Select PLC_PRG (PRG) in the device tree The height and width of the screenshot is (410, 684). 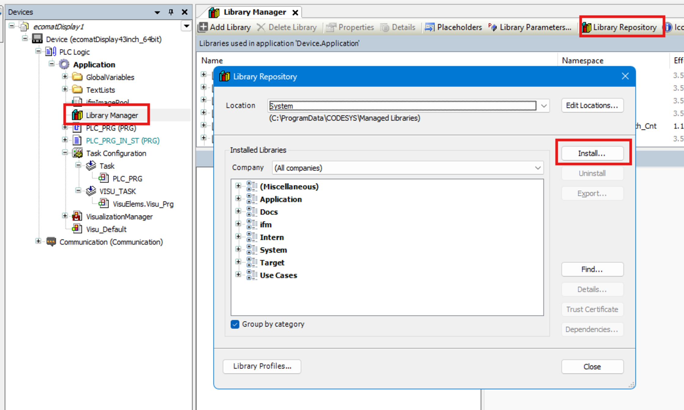point(111,128)
